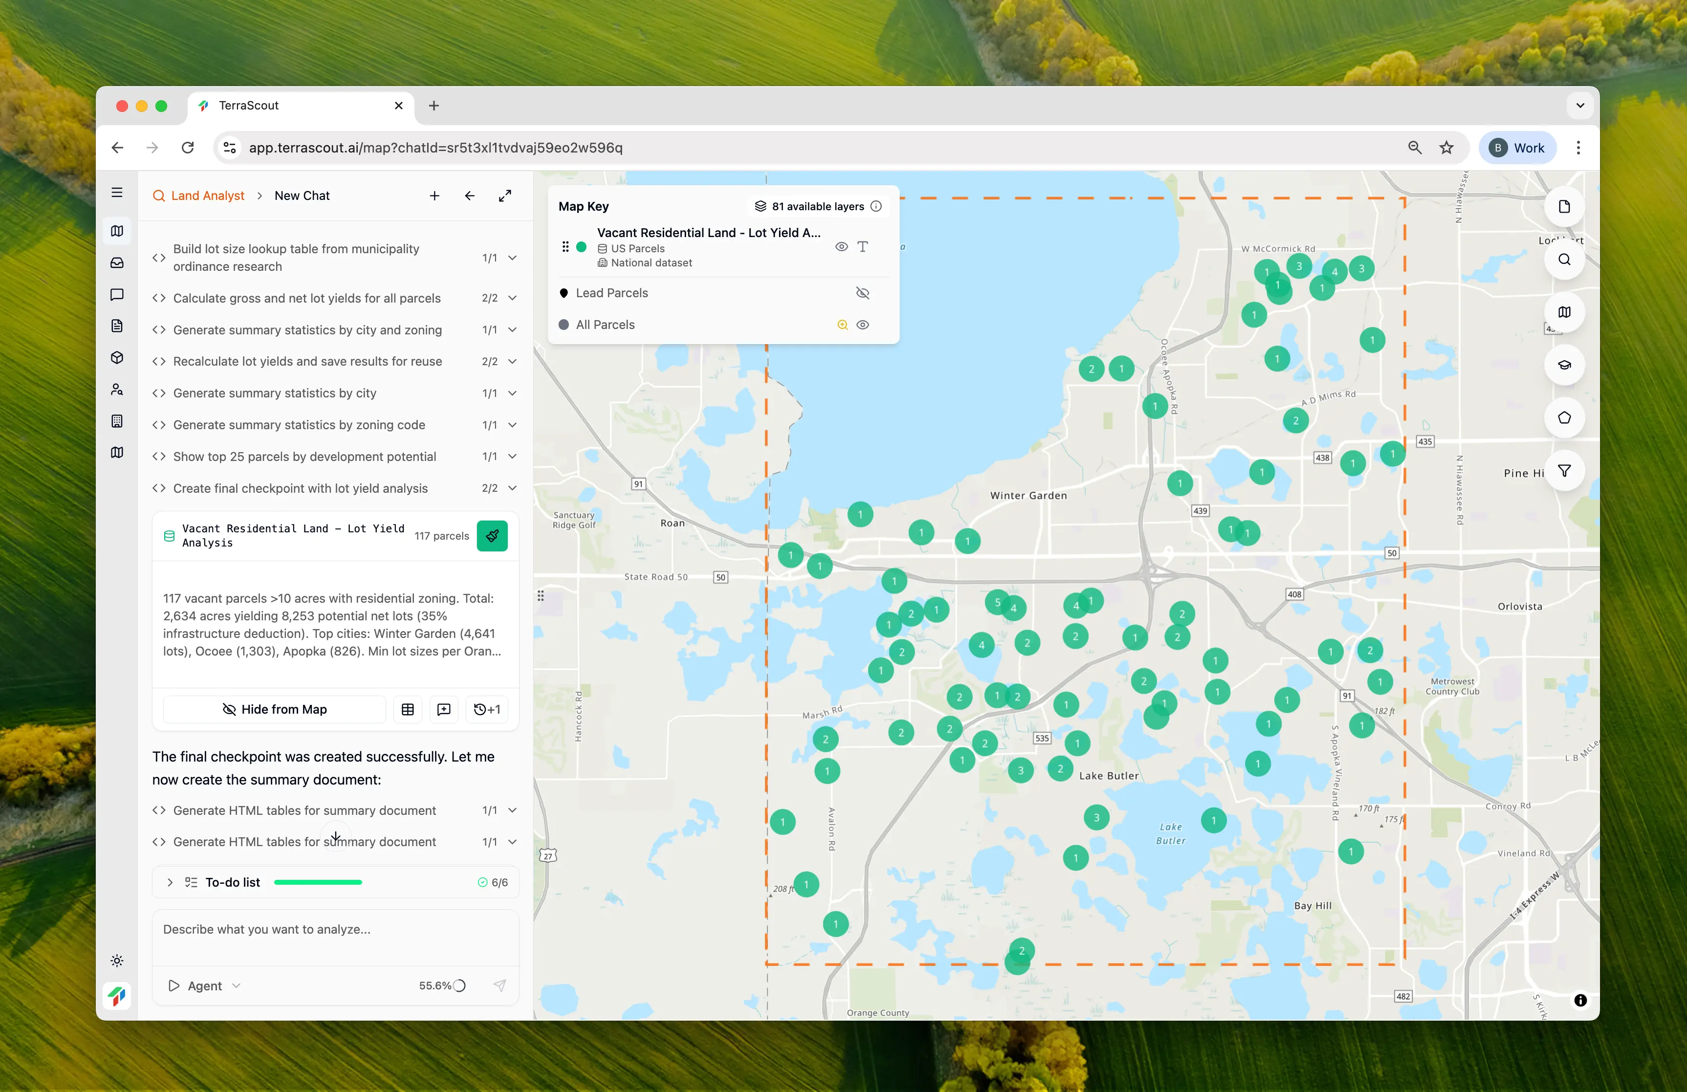Click the polygon draw tool icon

[1564, 417]
